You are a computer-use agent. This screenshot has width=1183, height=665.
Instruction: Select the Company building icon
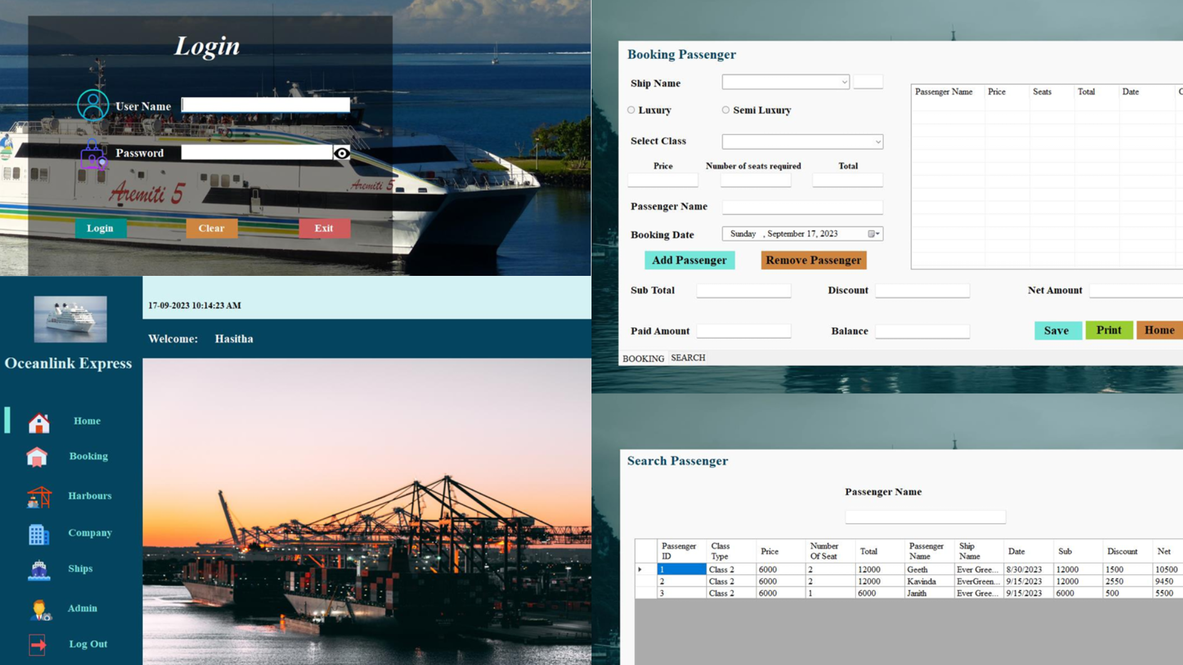(x=39, y=534)
